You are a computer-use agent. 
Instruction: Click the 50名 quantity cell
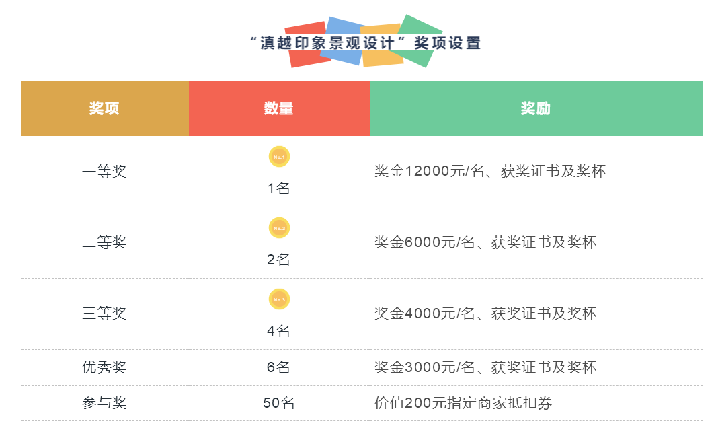coord(279,403)
